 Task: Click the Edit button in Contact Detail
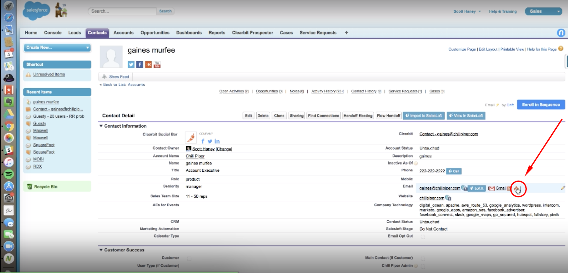coord(248,116)
